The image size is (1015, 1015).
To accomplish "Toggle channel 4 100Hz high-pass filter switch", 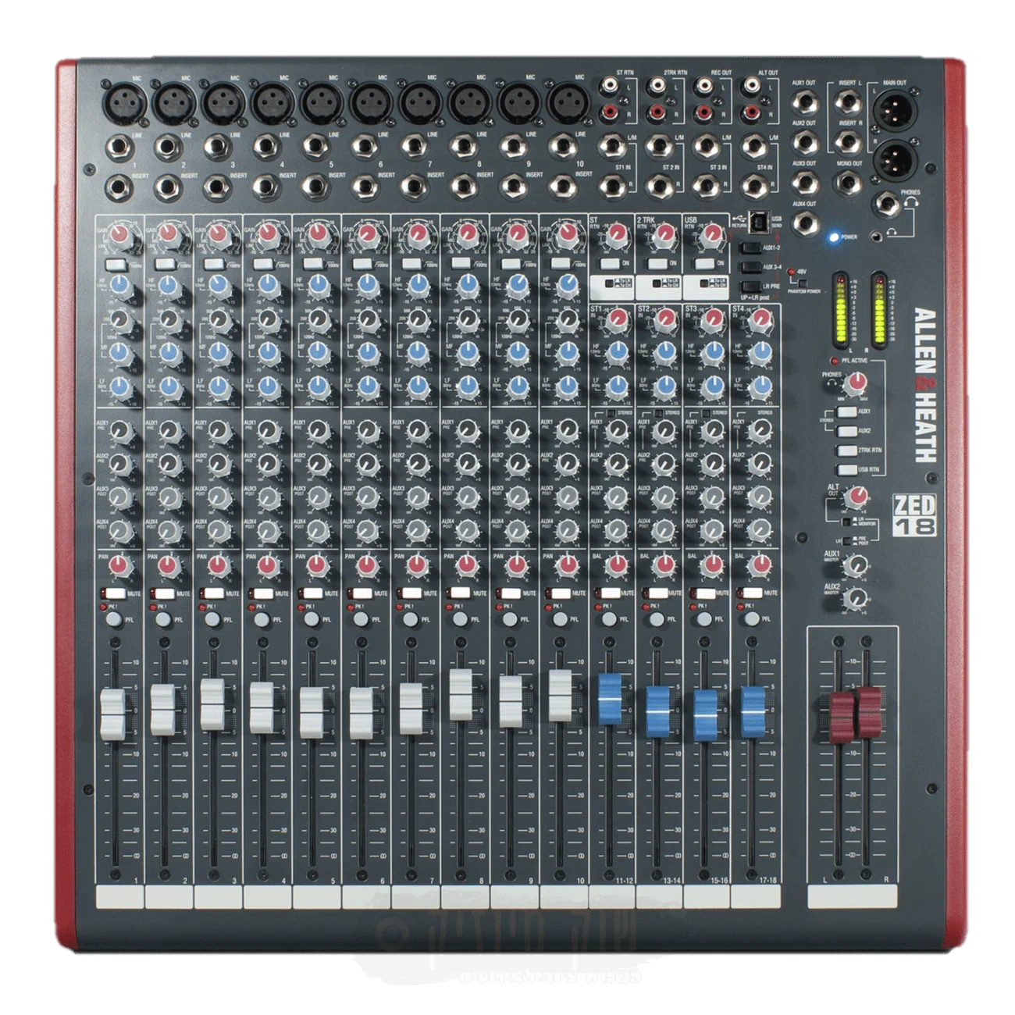I will [x=264, y=265].
